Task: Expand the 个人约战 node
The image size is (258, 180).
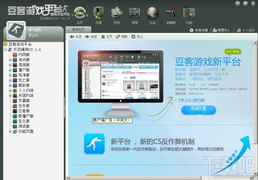Action: (x=10, y=90)
